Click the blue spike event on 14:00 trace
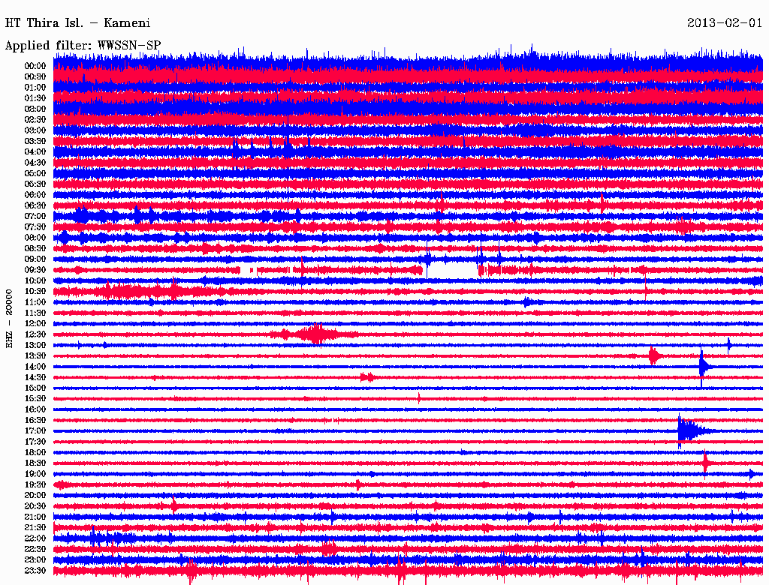The width and height of the screenshot is (769, 585). coord(704,367)
